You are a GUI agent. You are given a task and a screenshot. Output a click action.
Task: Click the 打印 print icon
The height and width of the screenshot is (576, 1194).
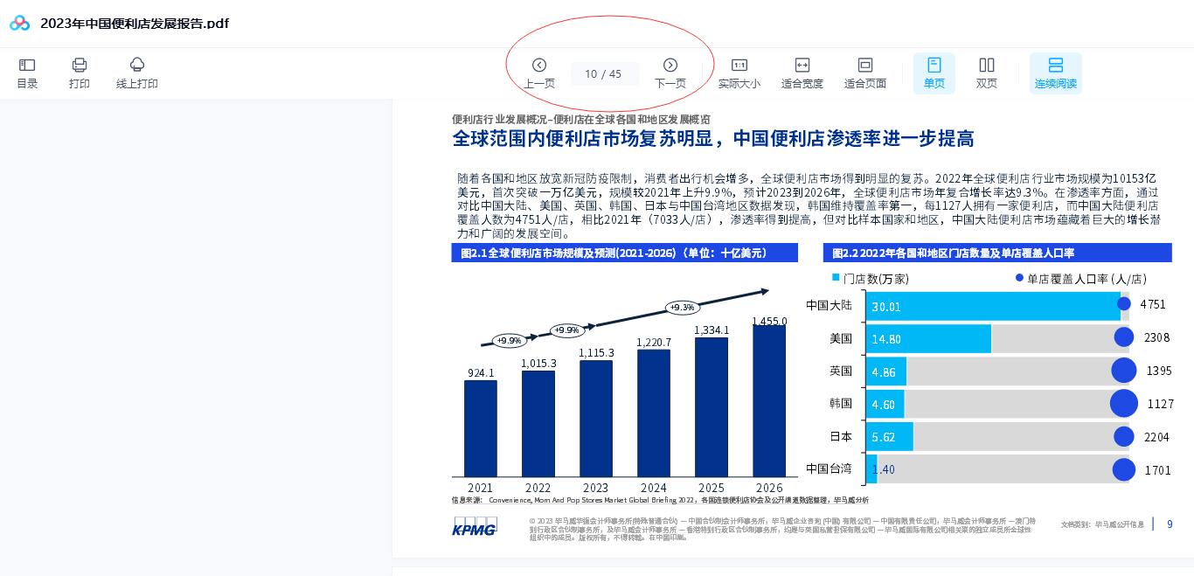click(x=80, y=65)
